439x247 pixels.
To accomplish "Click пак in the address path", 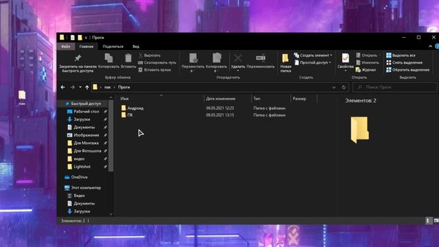I will tap(108, 87).
